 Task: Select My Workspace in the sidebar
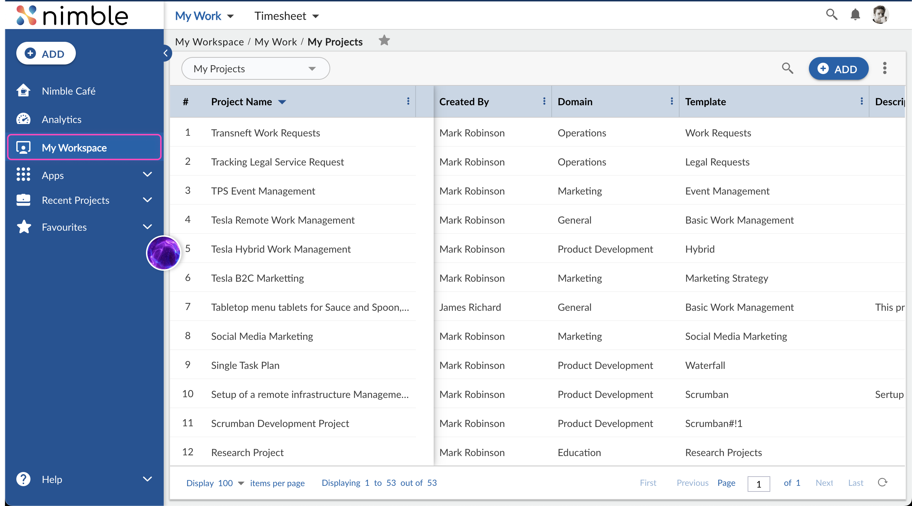[x=74, y=148]
